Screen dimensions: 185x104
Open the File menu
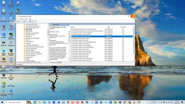point(17,19)
